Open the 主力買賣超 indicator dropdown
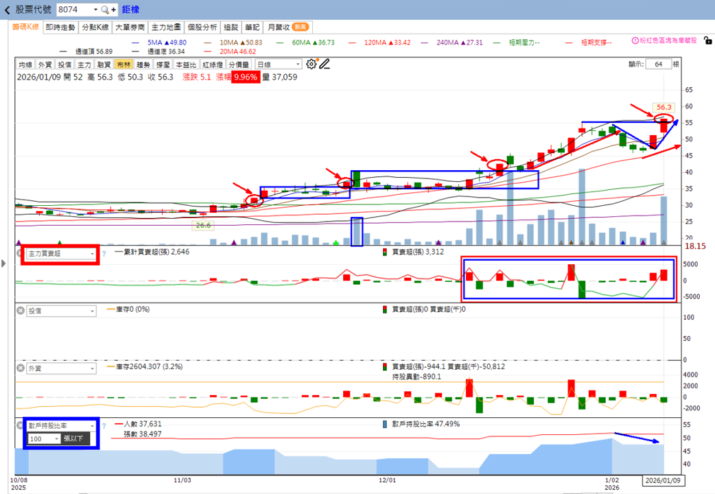This screenshot has width=715, height=494. 61,254
